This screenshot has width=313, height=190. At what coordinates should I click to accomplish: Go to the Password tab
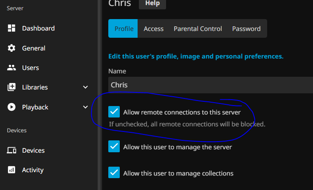click(246, 29)
